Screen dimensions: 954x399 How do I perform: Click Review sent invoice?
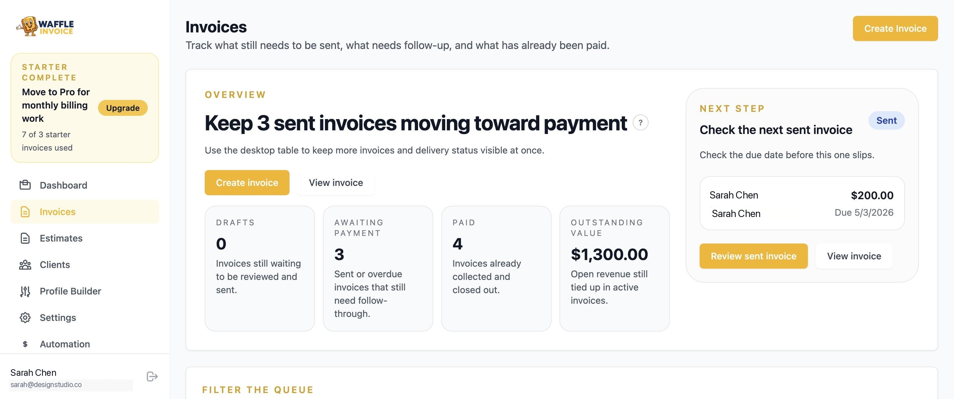(753, 256)
